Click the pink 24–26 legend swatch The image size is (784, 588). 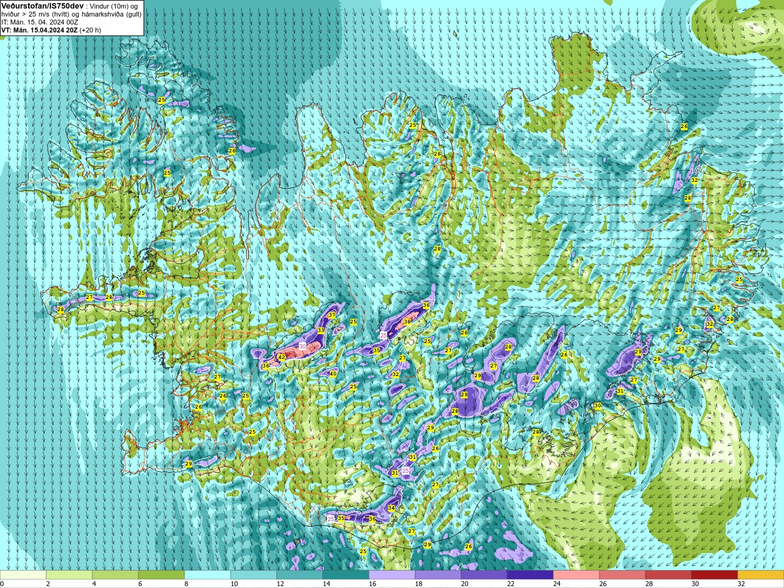coord(576,575)
